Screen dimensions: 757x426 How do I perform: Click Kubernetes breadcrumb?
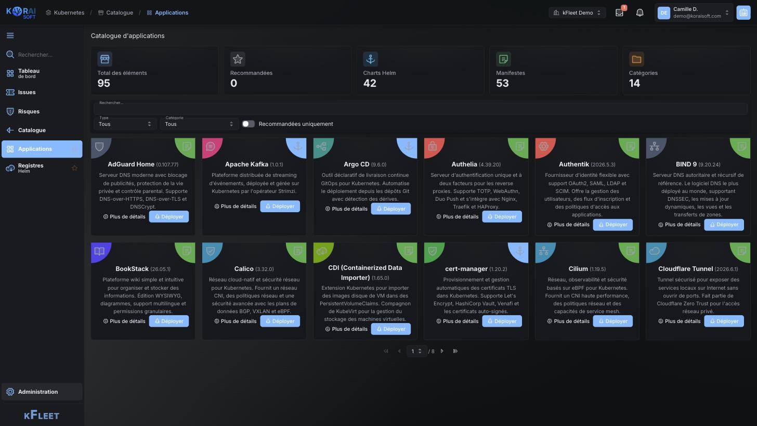65,12
